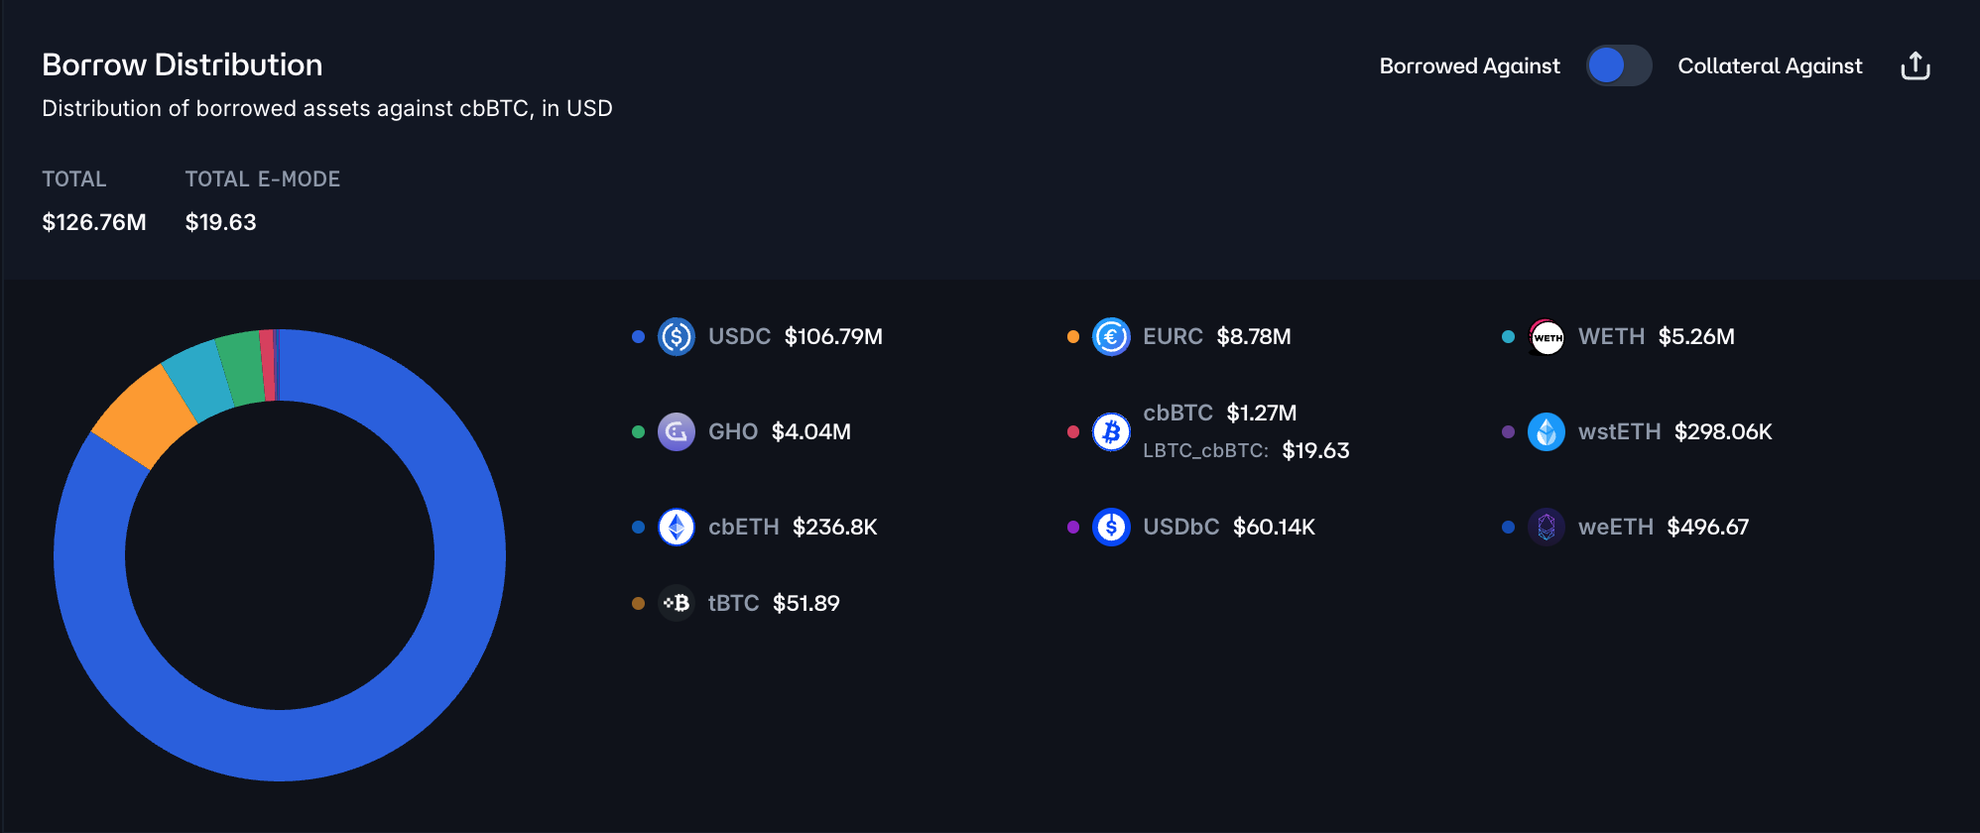This screenshot has height=833, width=1980.
Task: Click the USDC token icon
Action: [x=677, y=337]
